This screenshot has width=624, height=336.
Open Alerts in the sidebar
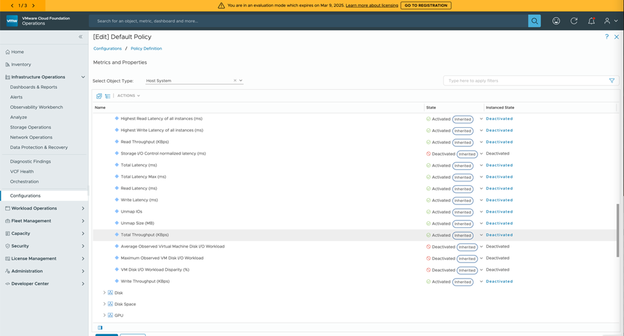coord(16,97)
